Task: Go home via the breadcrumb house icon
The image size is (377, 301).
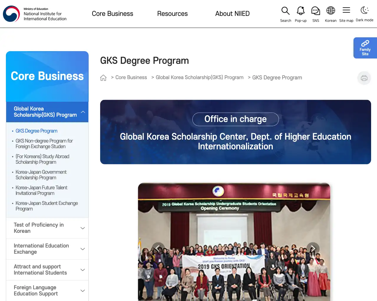Action: click(103, 78)
